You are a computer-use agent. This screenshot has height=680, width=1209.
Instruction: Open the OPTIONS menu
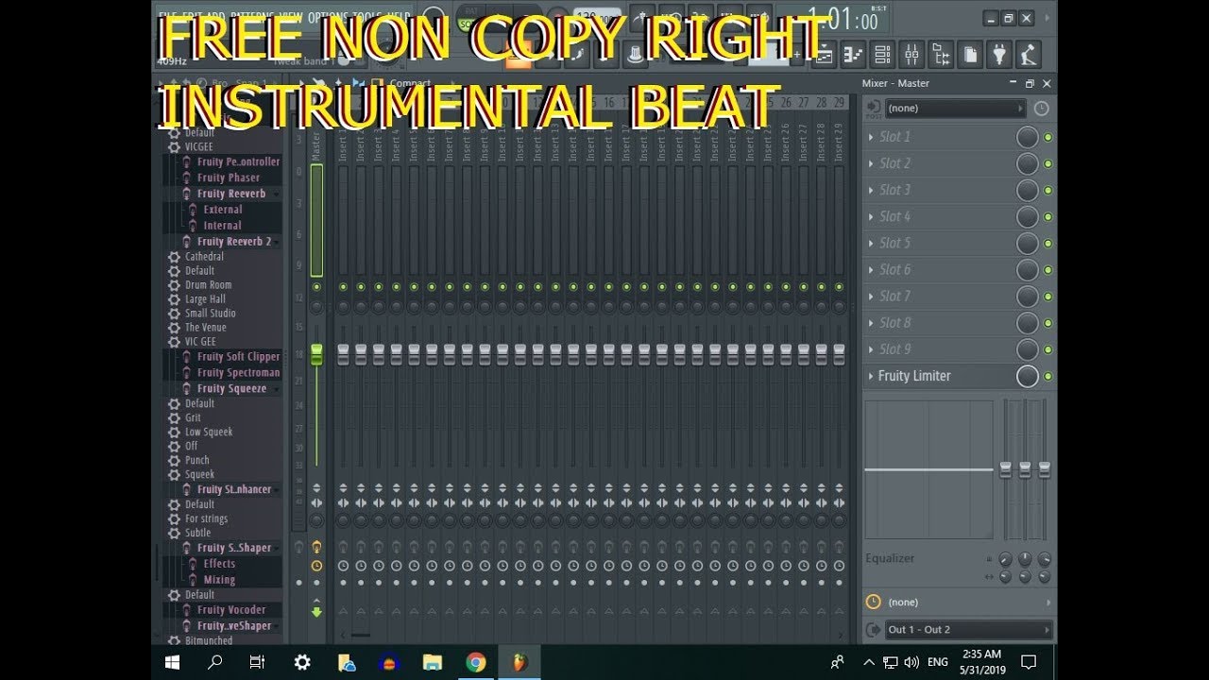327,17
